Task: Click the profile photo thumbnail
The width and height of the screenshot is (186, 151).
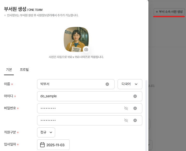Action: (x=75, y=38)
